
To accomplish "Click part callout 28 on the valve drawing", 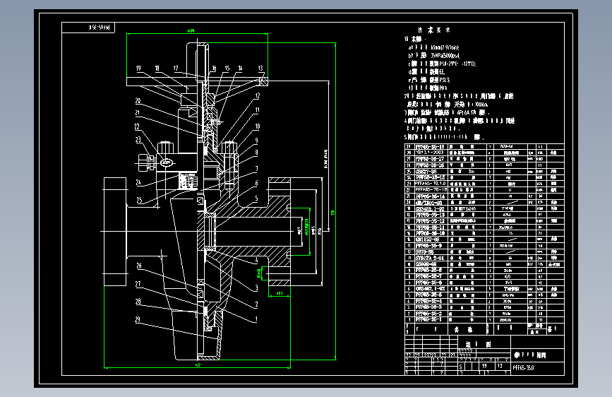I will click(138, 301).
